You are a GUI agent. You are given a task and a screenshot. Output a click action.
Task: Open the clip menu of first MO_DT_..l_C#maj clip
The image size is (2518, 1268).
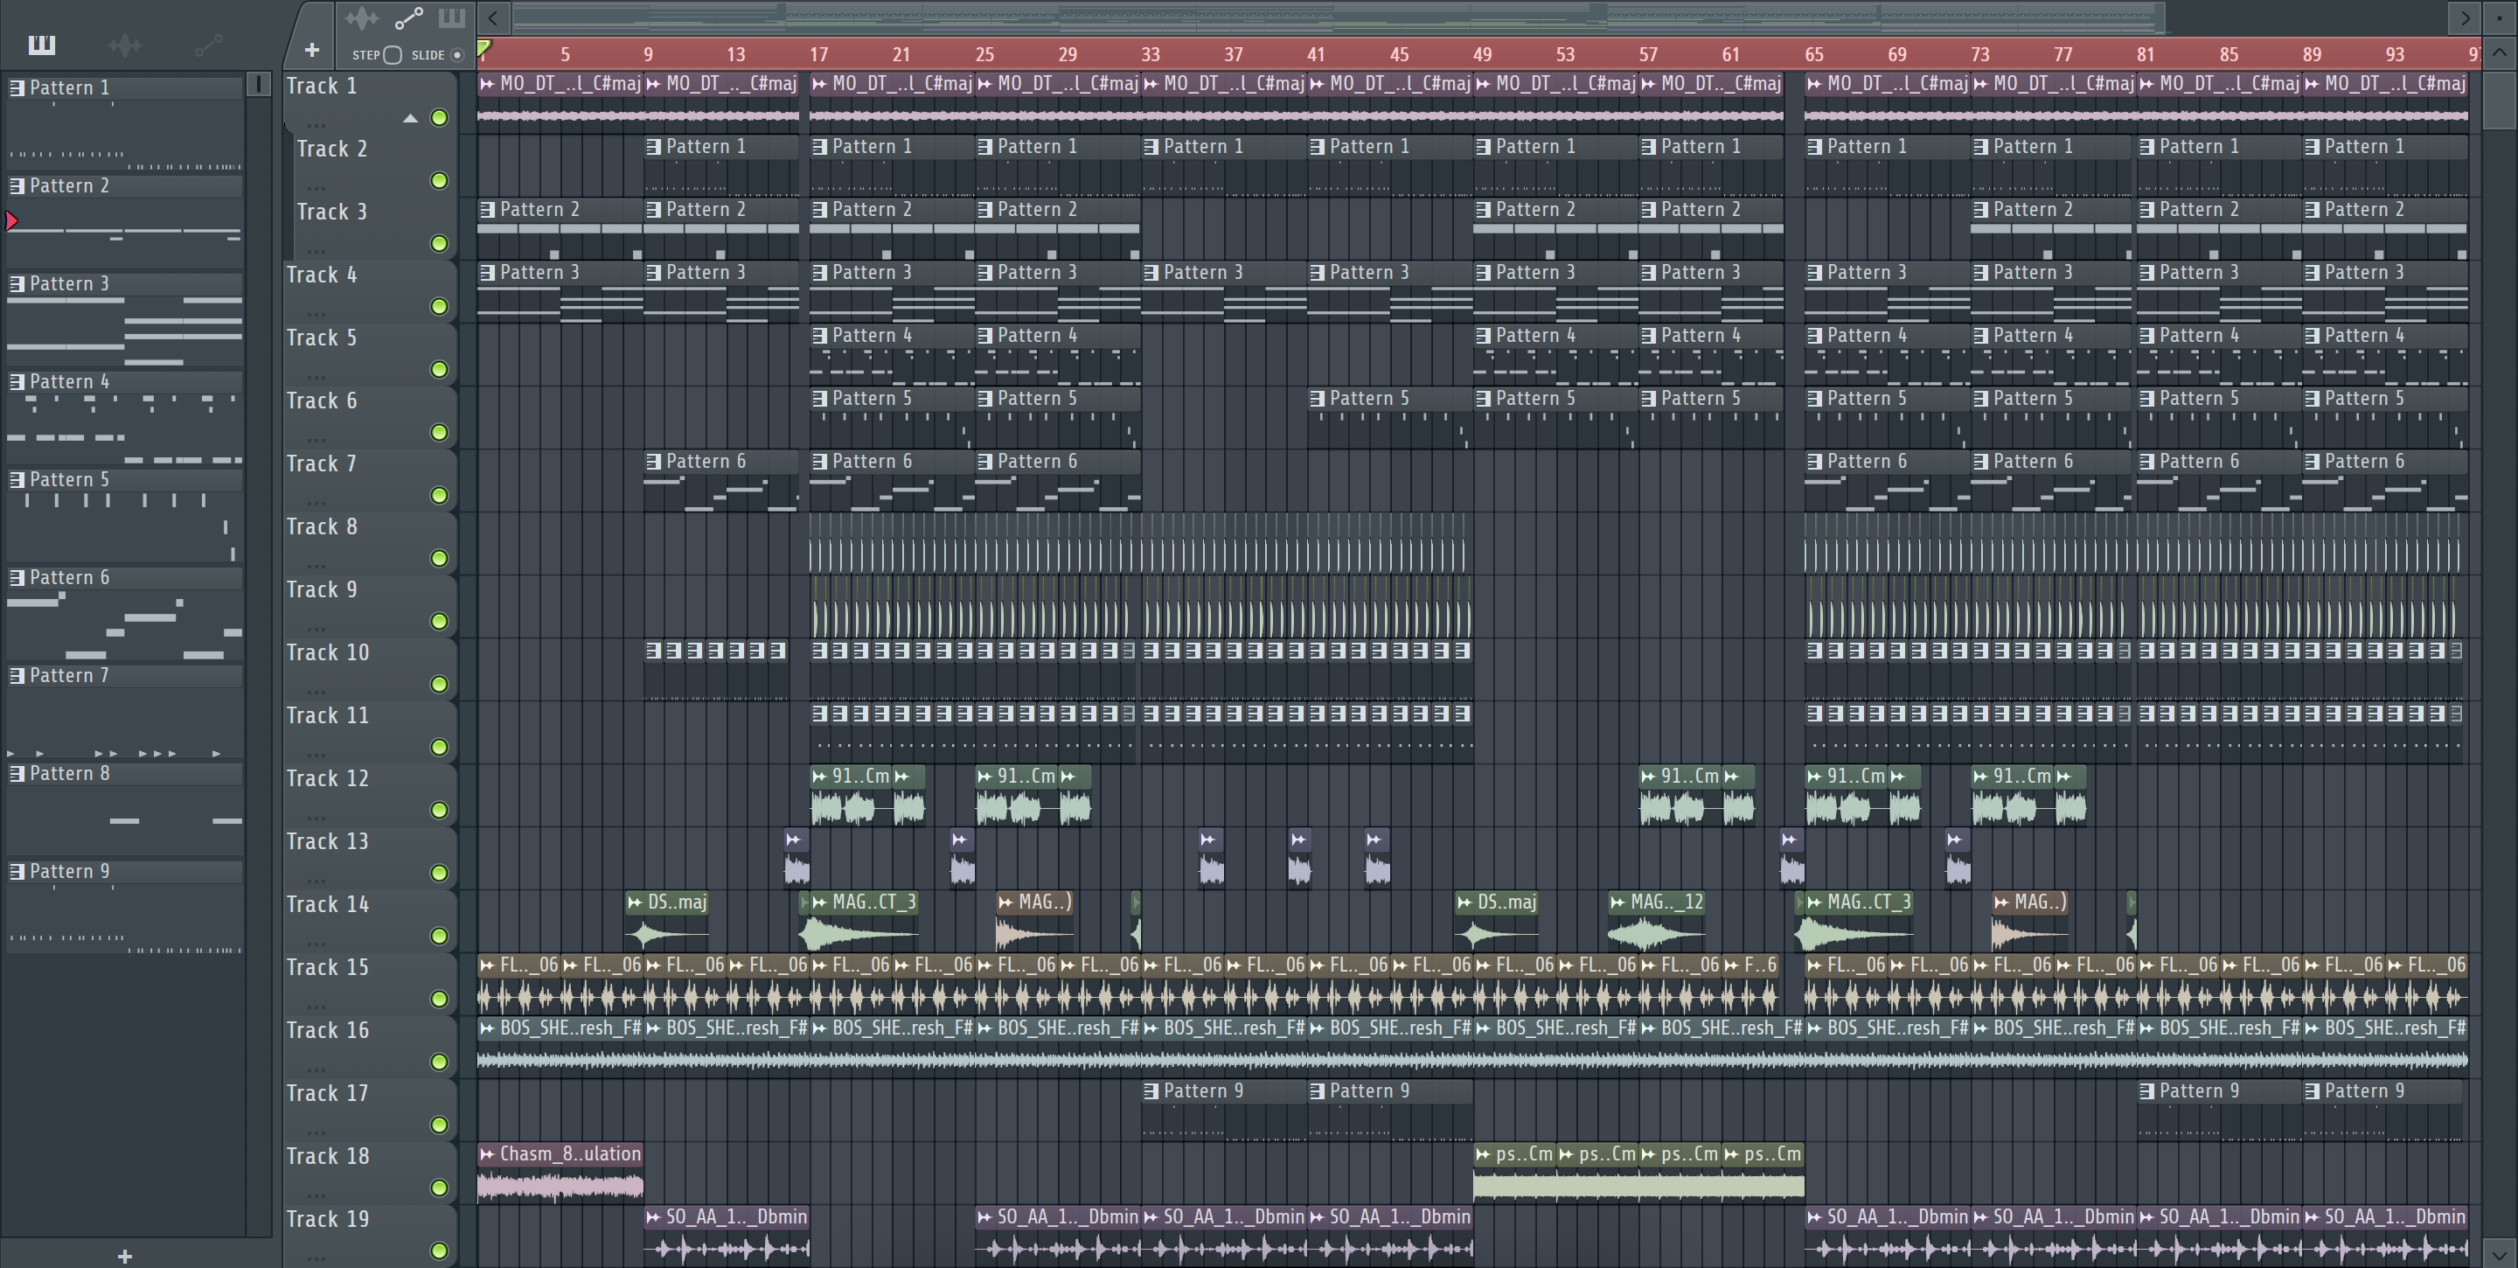point(488,84)
